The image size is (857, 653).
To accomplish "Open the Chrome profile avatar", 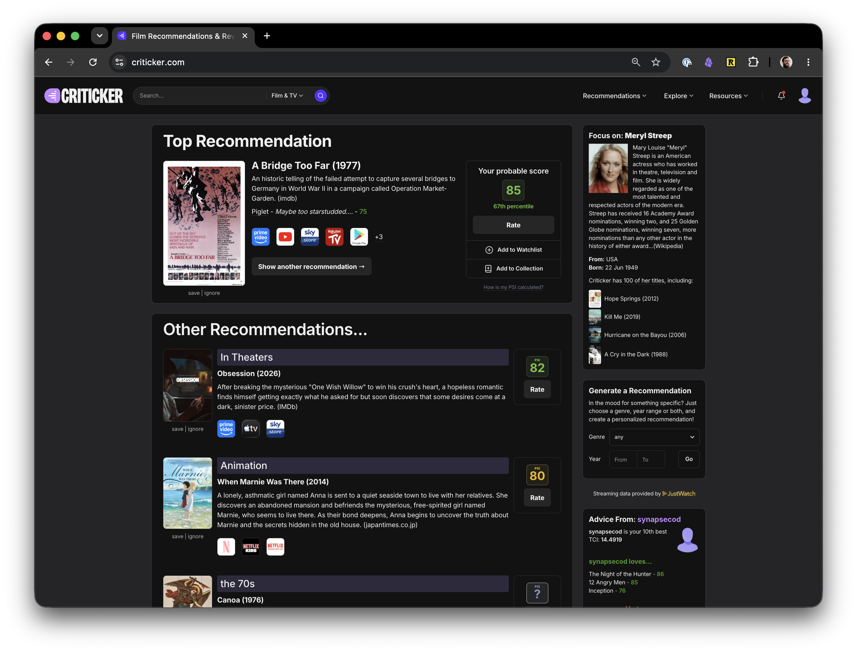I will click(x=786, y=62).
